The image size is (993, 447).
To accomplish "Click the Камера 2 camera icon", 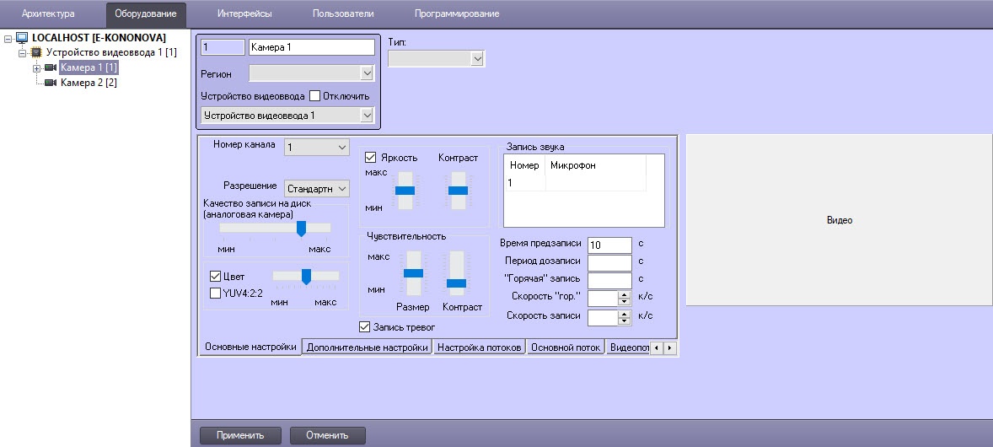I will 51,83.
